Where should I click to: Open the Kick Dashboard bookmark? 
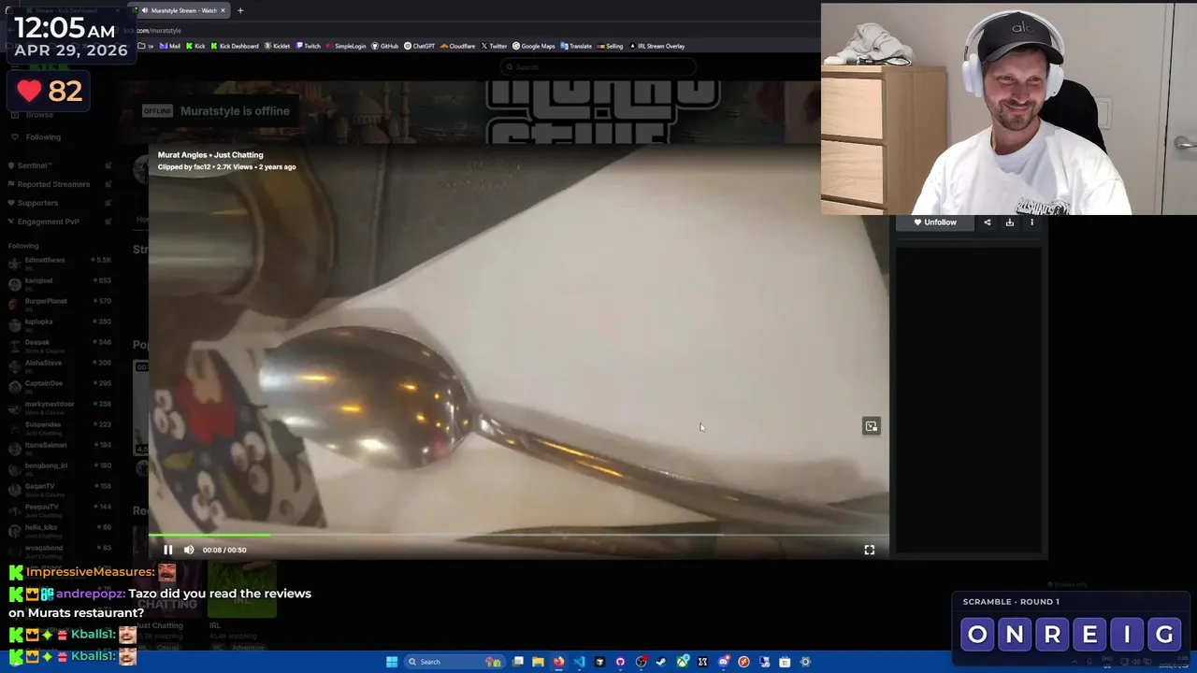pos(235,46)
